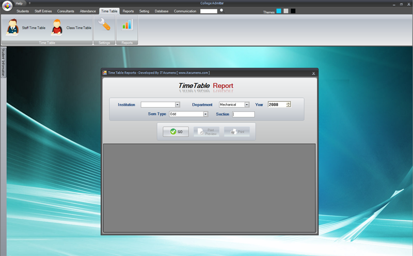413x256 pixels.
Task: Click the green checkmark GO button
Action: [x=176, y=132]
